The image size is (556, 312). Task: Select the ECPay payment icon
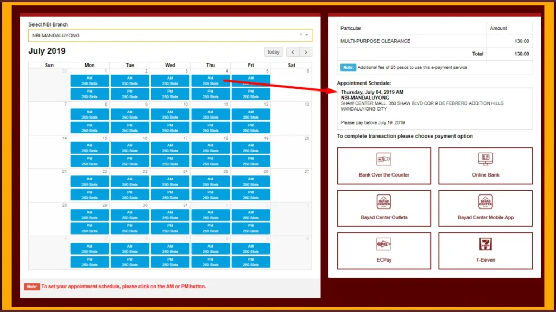click(384, 244)
